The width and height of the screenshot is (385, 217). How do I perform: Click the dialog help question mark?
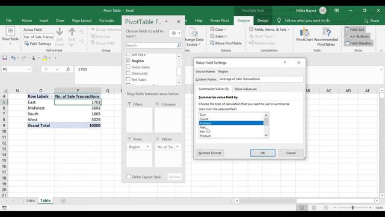[x=285, y=63]
